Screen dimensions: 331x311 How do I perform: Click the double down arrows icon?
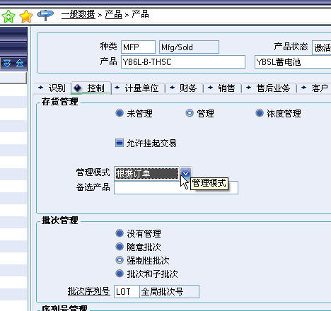pyautogui.click(x=7, y=63)
